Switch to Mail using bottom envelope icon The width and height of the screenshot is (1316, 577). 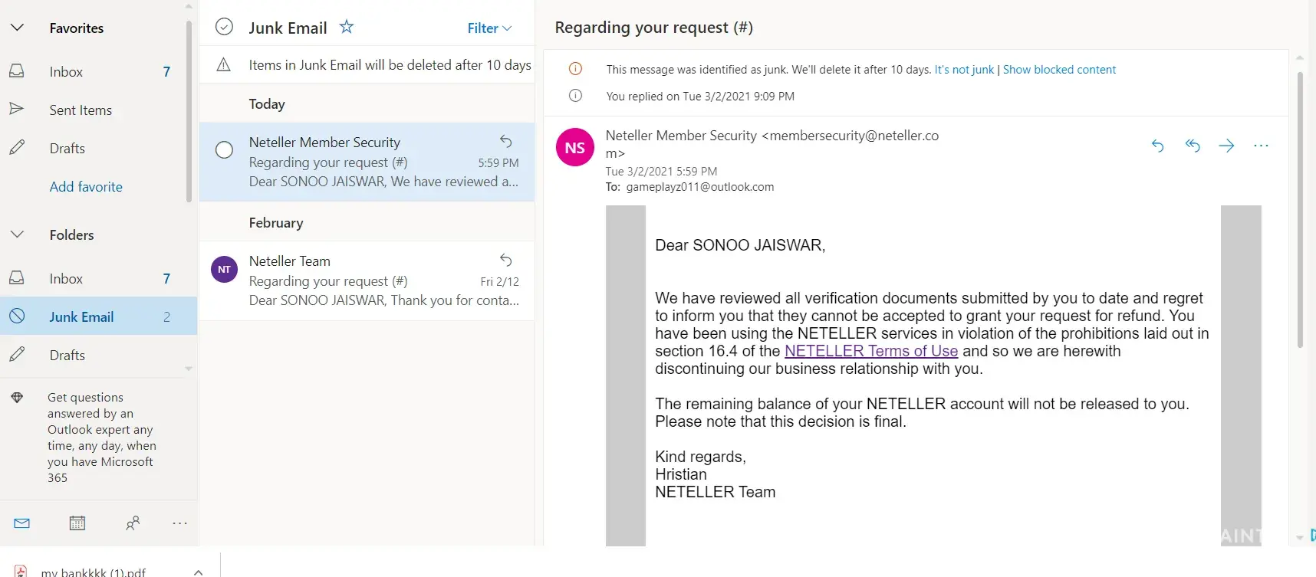(x=22, y=523)
